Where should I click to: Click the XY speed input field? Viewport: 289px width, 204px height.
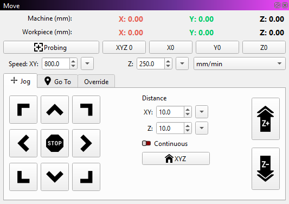click(x=56, y=64)
